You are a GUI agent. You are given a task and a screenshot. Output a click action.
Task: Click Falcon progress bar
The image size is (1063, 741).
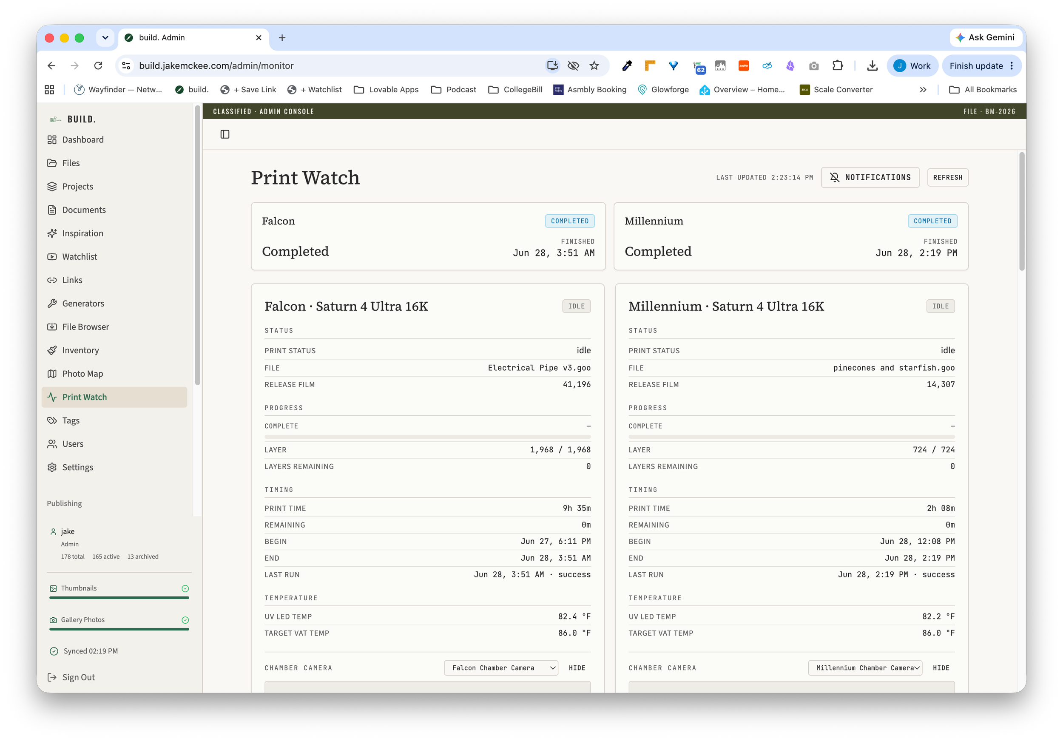[x=427, y=437]
